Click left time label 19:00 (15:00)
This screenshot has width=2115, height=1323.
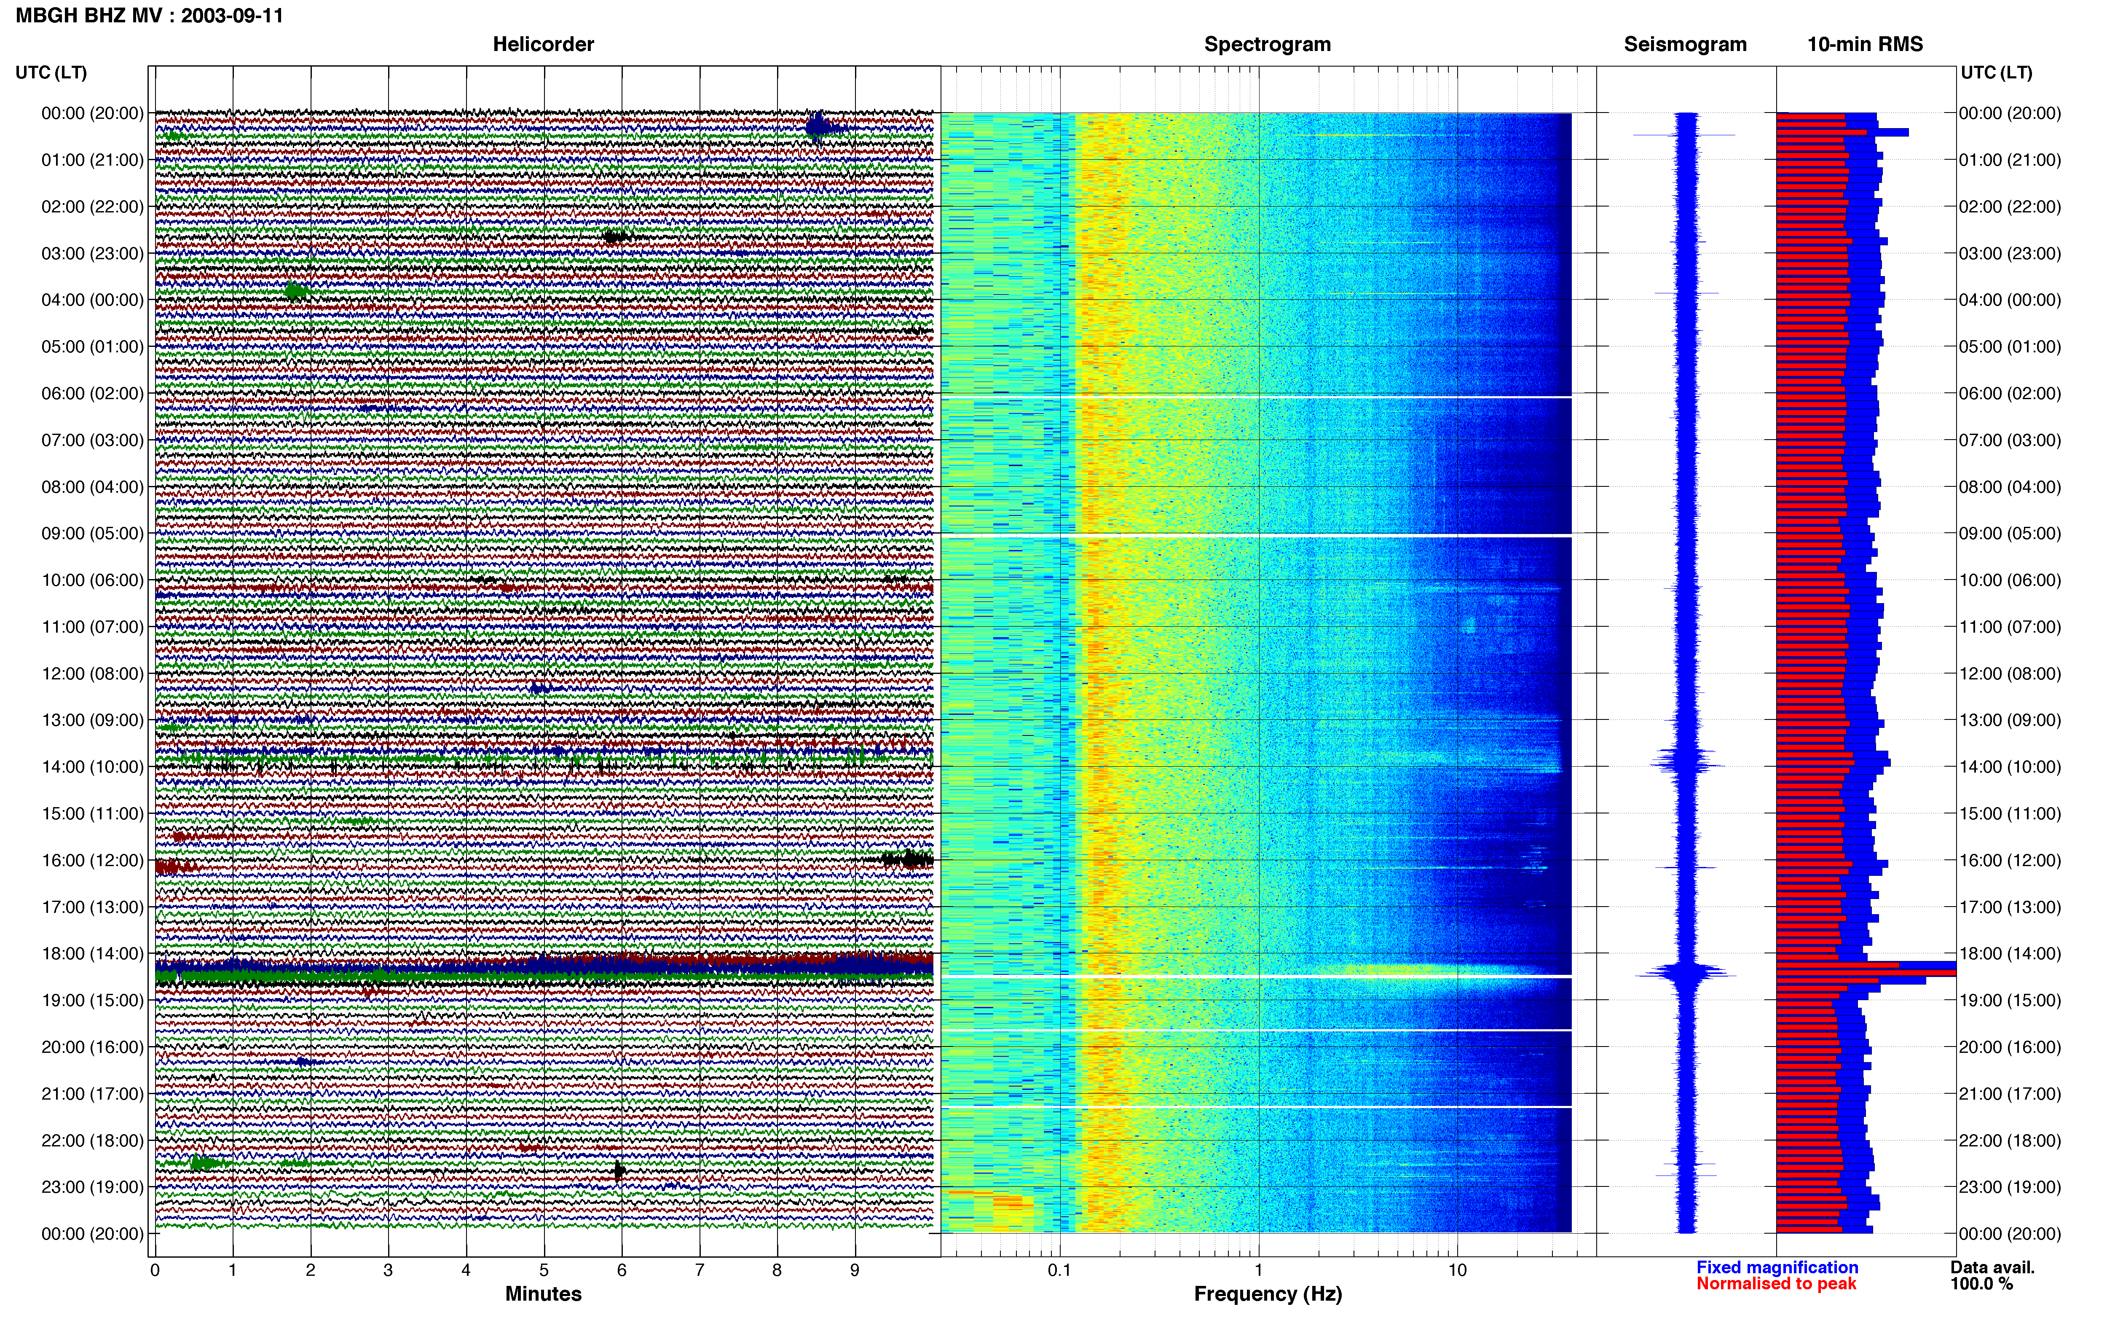pyautogui.click(x=93, y=1000)
